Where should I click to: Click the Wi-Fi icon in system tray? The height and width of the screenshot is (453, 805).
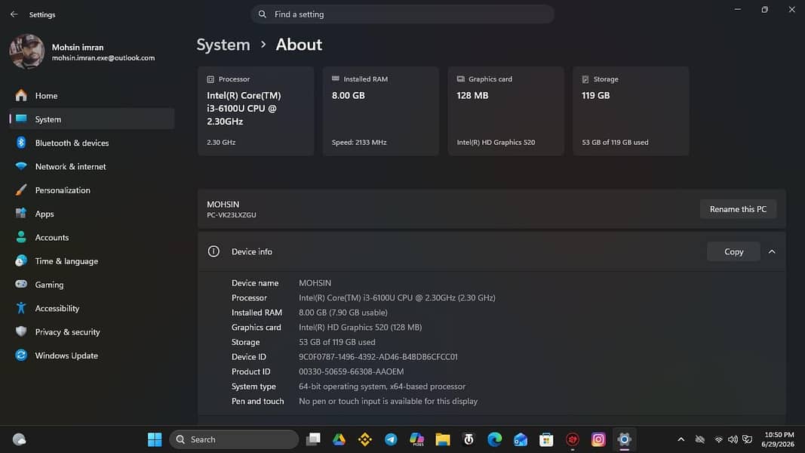tap(719, 439)
